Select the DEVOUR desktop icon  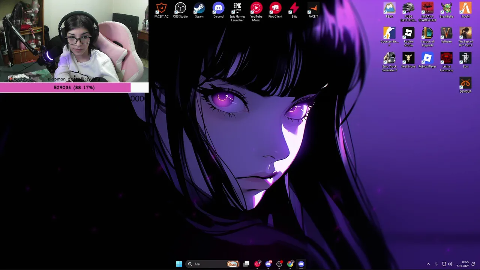click(x=465, y=85)
